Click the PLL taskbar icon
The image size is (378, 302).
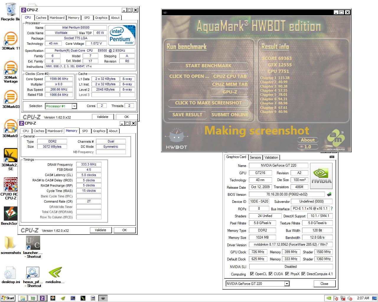click(x=73, y=298)
